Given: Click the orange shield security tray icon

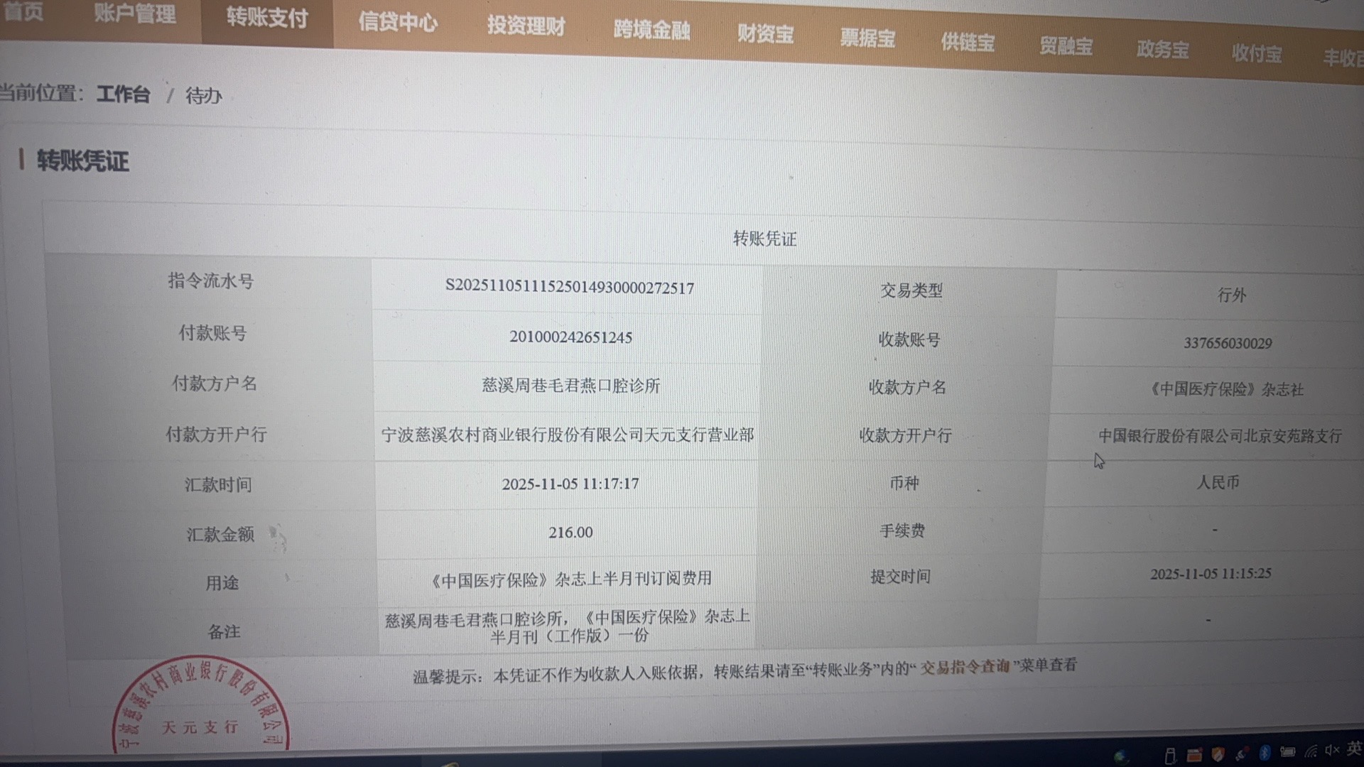Looking at the screenshot, I should pyautogui.click(x=1218, y=754).
